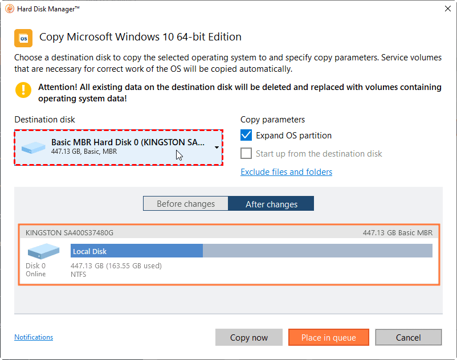Open the Destination disk dropdown arrow
This screenshot has width=457, height=360.
click(217, 148)
